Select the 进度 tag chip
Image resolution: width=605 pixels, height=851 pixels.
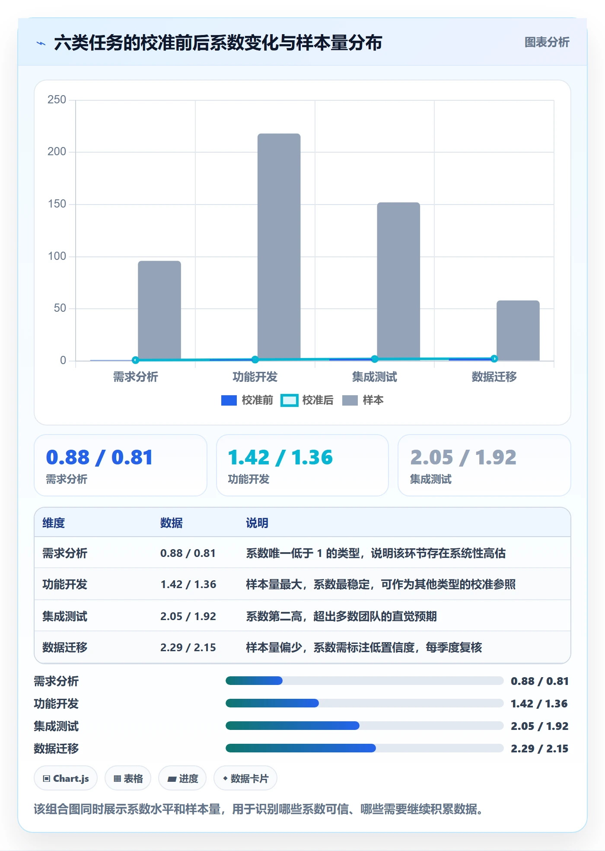[x=182, y=778]
